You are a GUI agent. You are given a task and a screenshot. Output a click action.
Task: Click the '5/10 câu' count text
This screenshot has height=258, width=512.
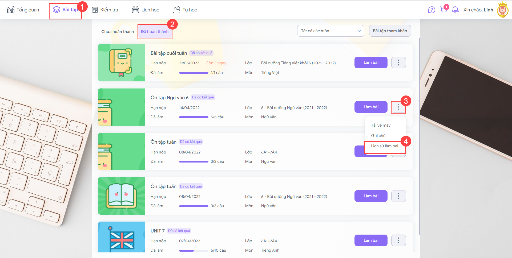pos(218,250)
